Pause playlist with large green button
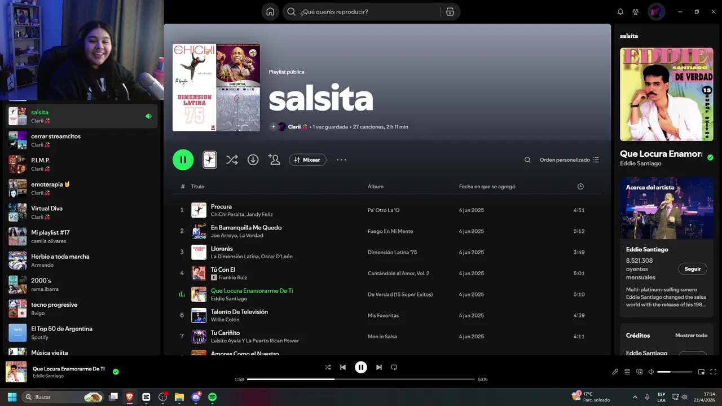The image size is (722, 406). pos(183,160)
